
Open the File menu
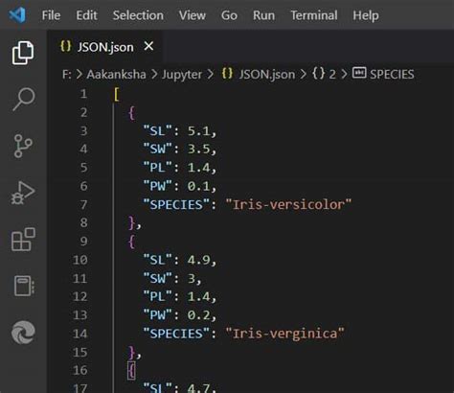tap(51, 15)
